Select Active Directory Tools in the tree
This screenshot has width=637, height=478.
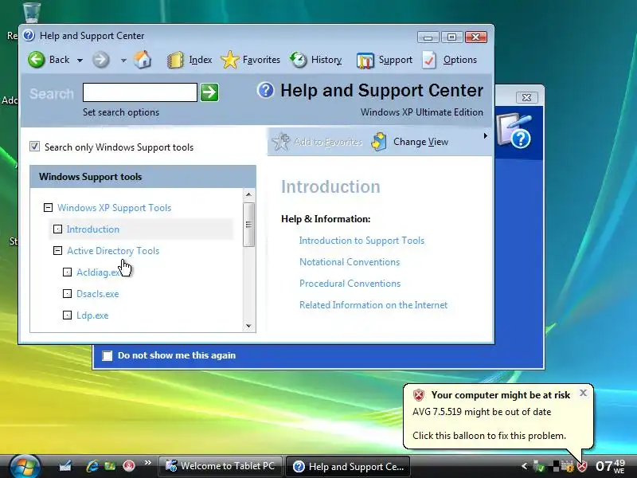point(113,251)
